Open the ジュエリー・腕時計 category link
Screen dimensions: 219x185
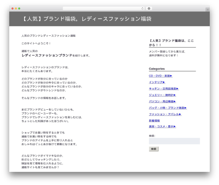[x=162, y=95]
